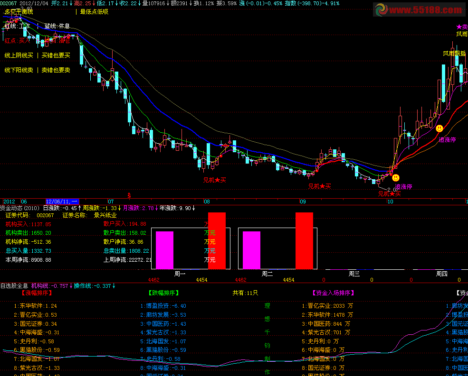The width and height of the screenshot is (468, 376).
Task: Click the 周一 magenta bar in the fund flow chart
Action: tap(164, 250)
